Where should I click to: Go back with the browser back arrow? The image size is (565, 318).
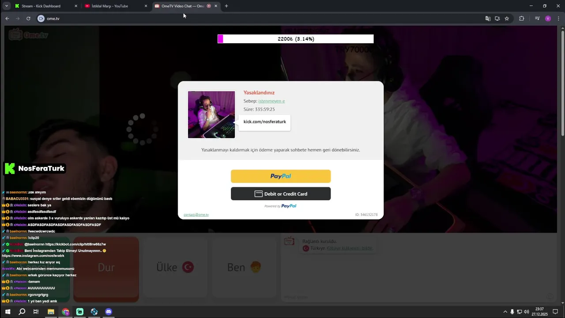pyautogui.click(x=7, y=19)
